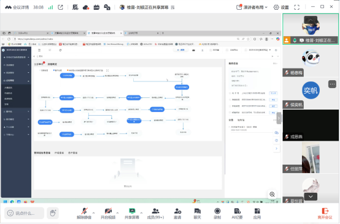The height and width of the screenshot is (224, 340).
Task: Open the meeting notes pencil icon
Action: [75, 7]
